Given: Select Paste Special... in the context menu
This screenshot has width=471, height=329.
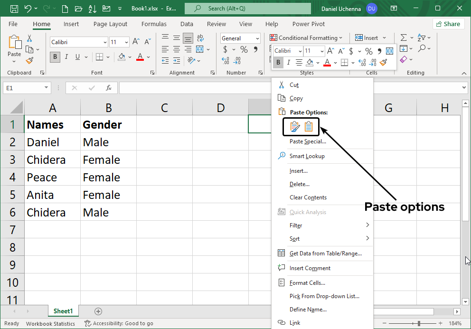Looking at the screenshot, I should (x=308, y=141).
